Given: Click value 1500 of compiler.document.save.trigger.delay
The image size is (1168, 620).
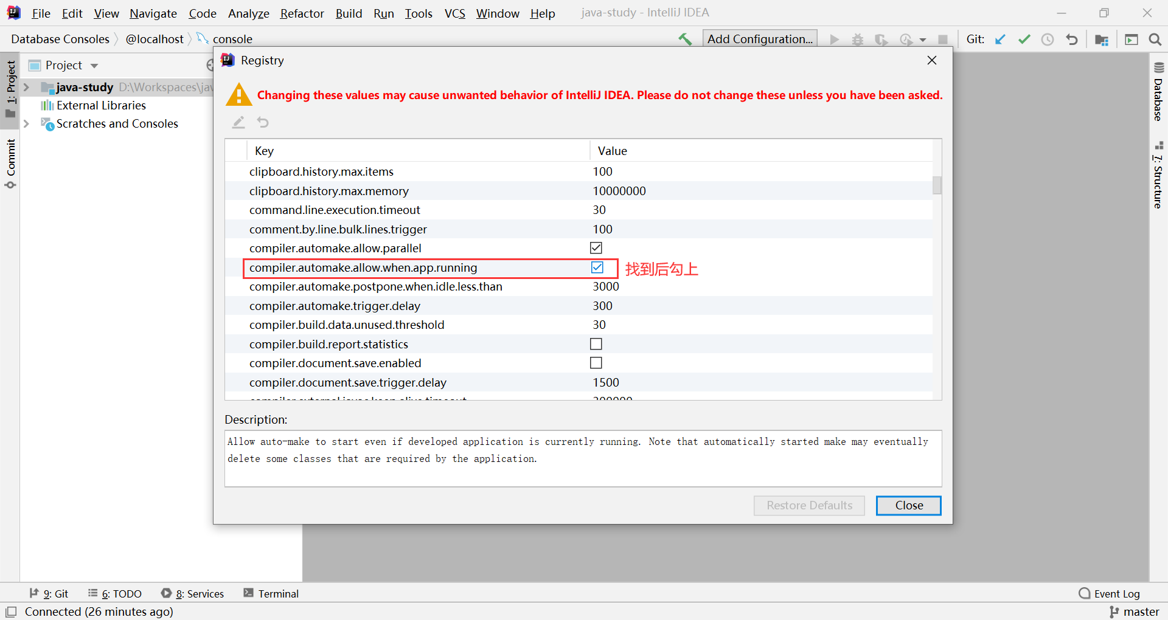Looking at the screenshot, I should click(x=606, y=382).
